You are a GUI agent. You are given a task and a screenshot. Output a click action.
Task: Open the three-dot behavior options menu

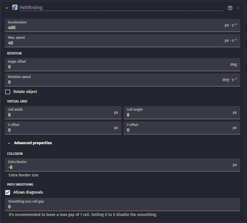(238, 8)
